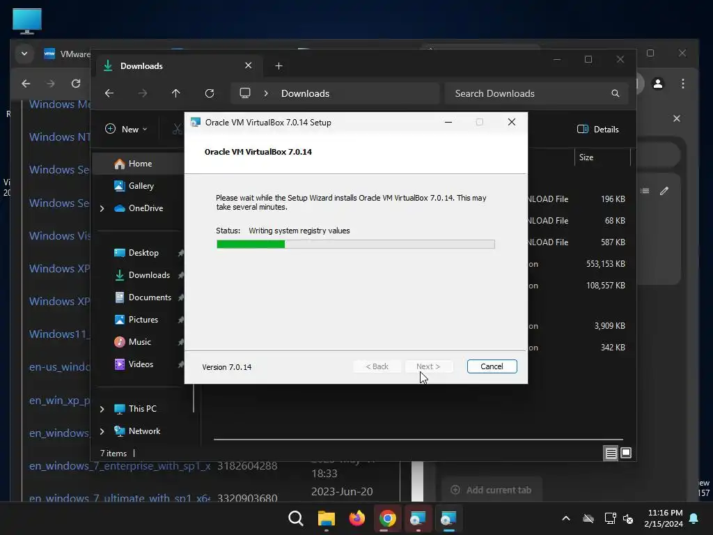713x535 pixels.
Task: Click the edit pencil icon in browser panel
Action: [664, 191]
